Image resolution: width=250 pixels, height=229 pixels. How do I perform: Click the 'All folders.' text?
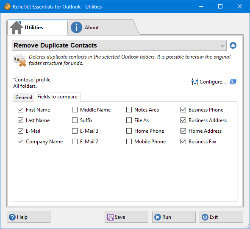[x=25, y=86]
